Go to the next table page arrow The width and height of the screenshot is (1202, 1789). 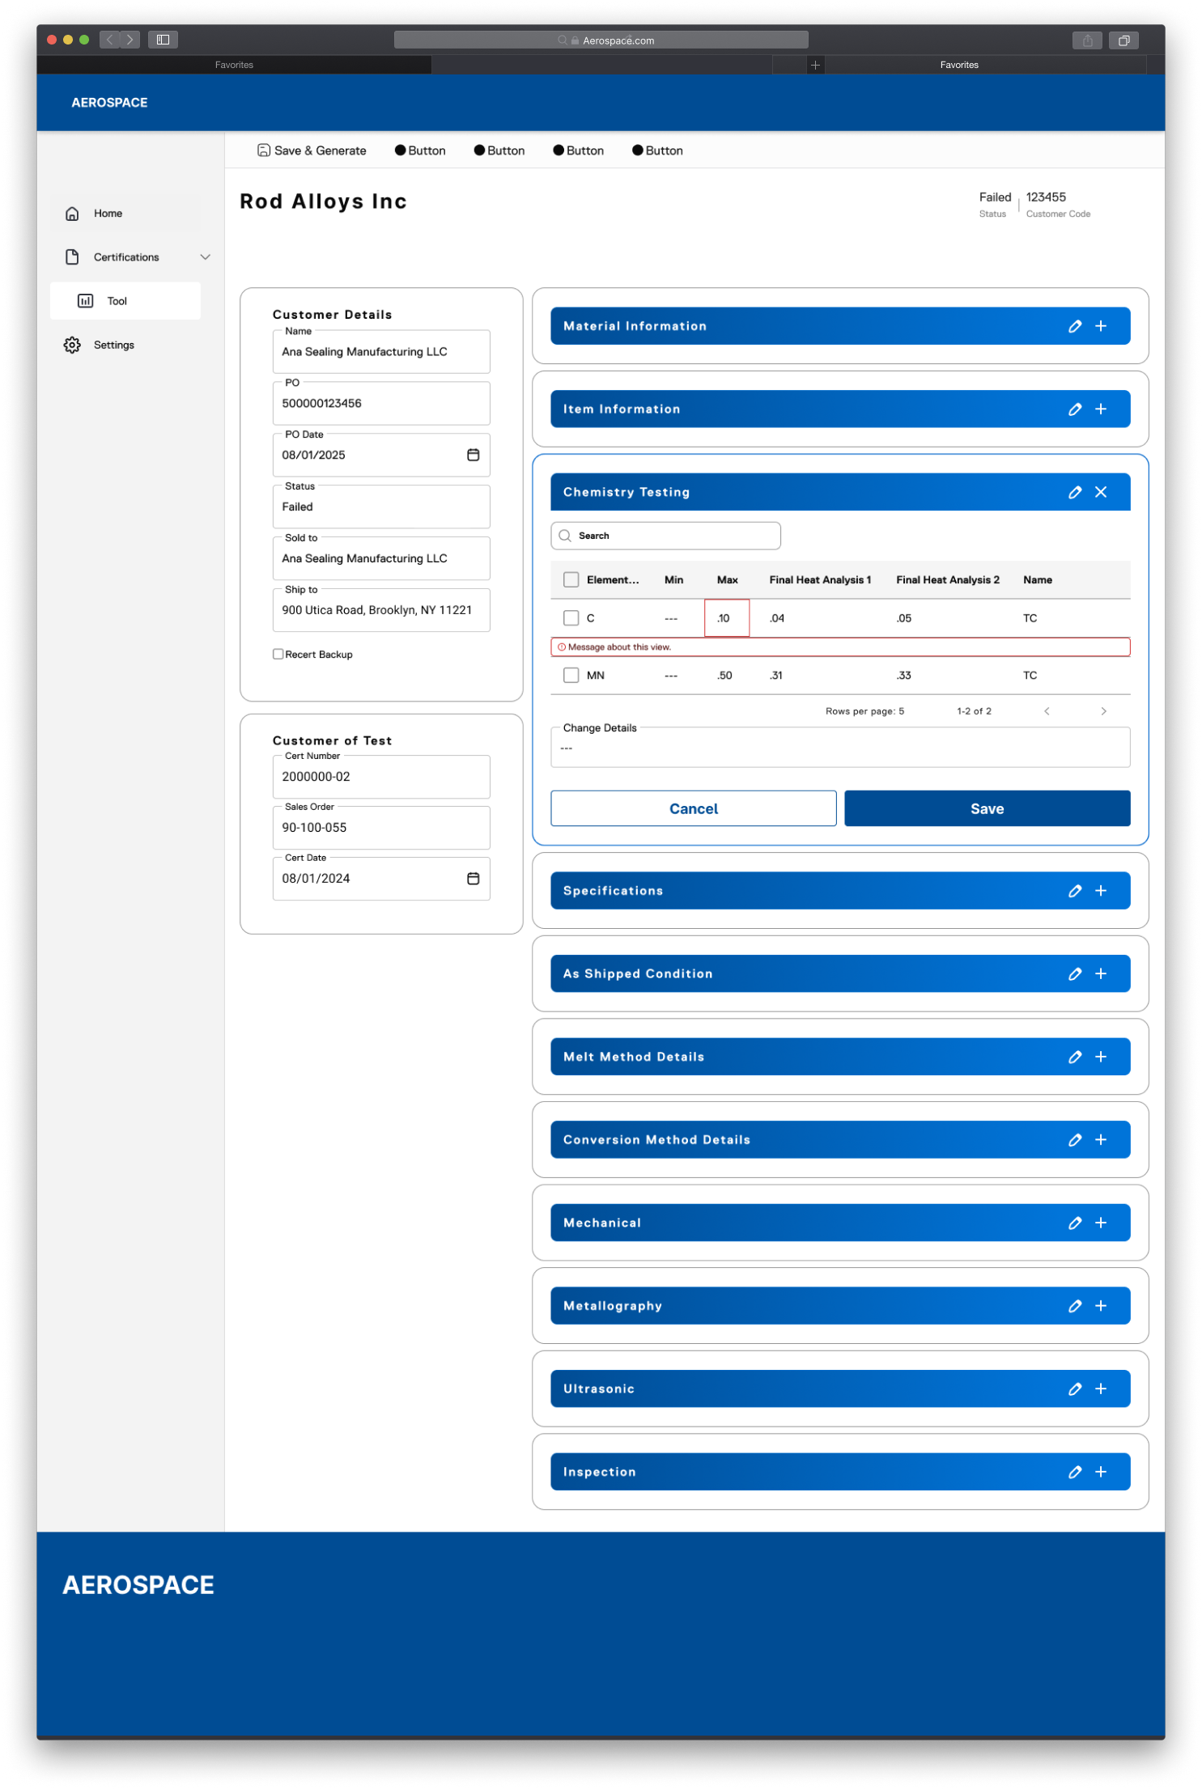1103,711
